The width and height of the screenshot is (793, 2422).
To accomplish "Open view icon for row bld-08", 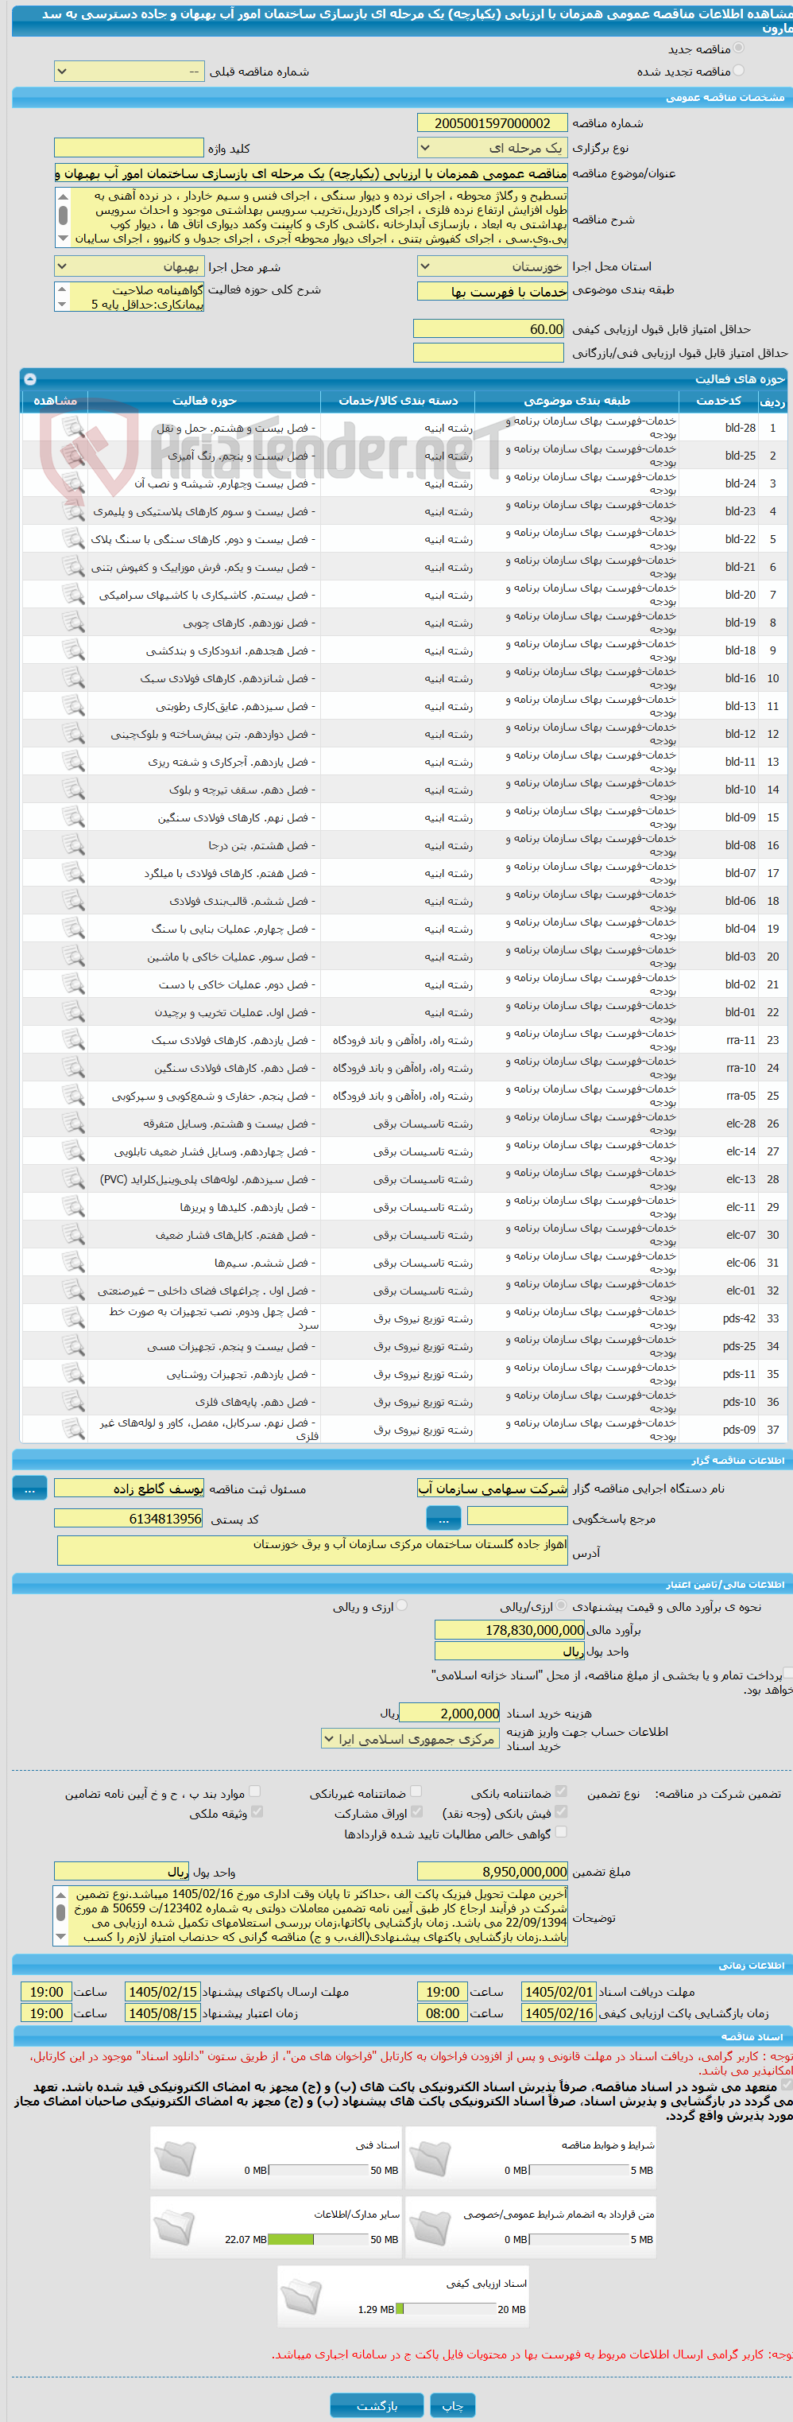I will [x=72, y=845].
